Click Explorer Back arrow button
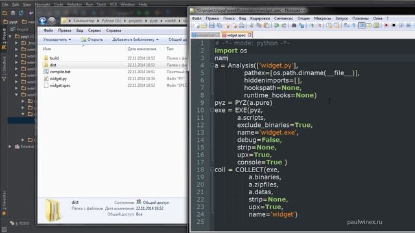Viewport: 415px width, 233px height. (x=43, y=21)
